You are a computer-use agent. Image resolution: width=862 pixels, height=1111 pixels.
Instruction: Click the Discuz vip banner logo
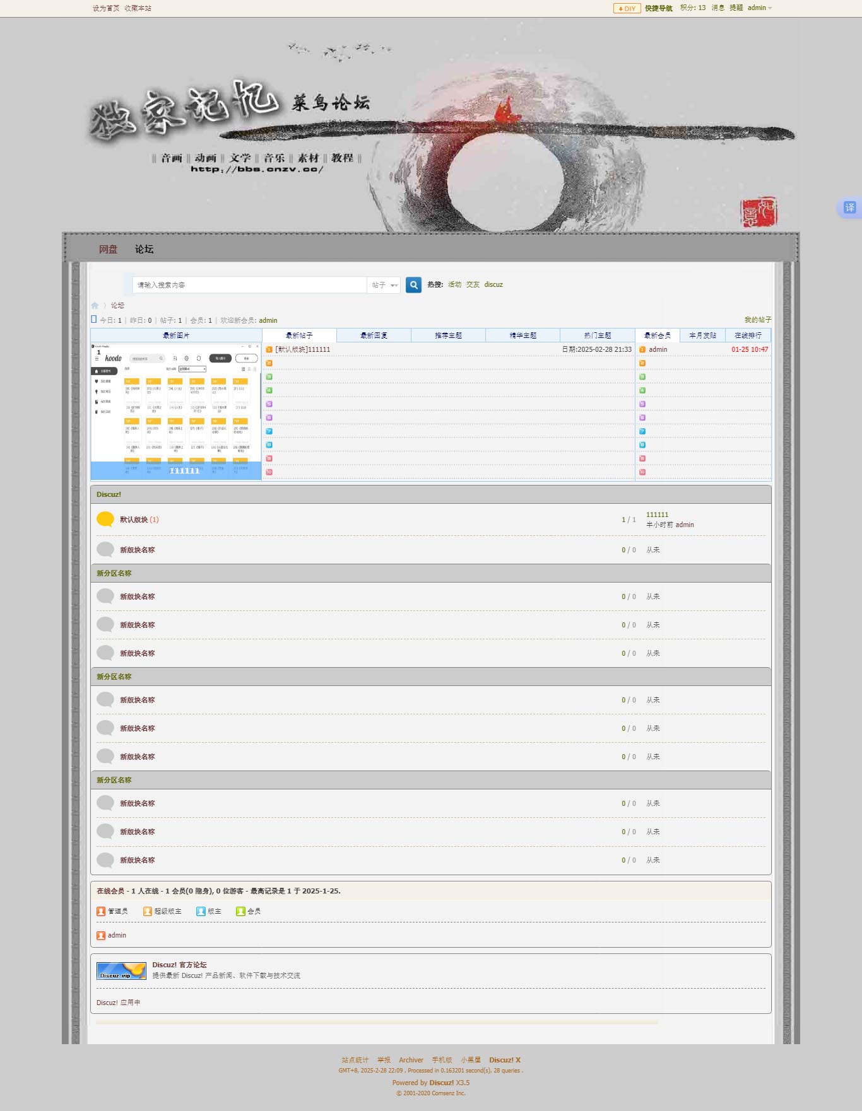(121, 970)
